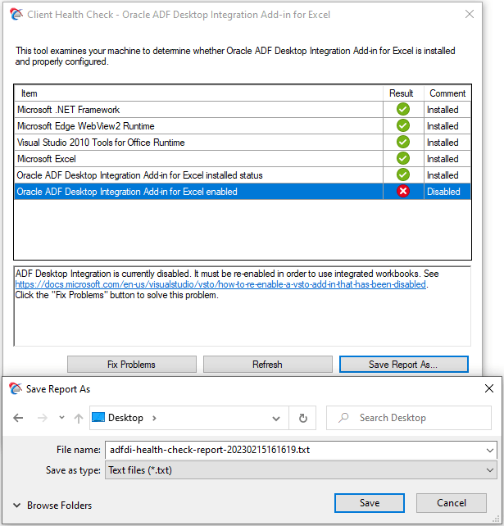
Task: Click the Forward arrow in save dialog
Action: 43,418
